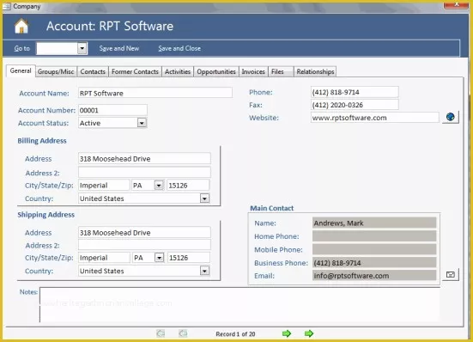
Task: Click the Main Contact heading
Action: coord(272,208)
